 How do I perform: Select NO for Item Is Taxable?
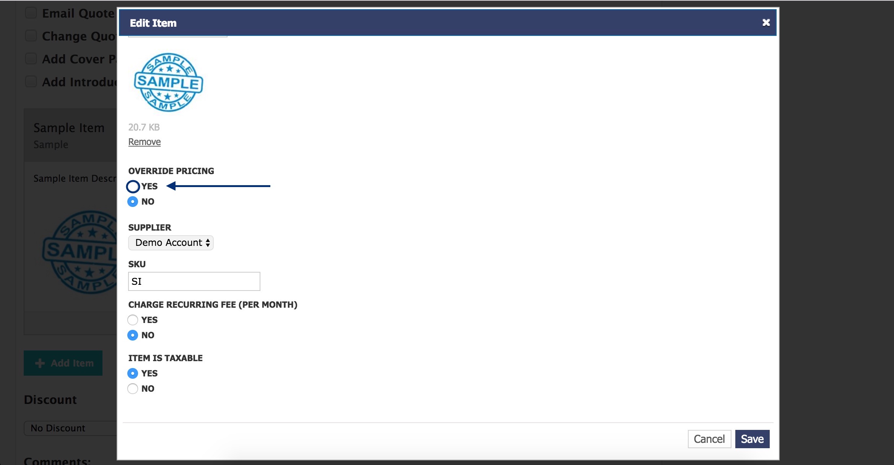133,389
